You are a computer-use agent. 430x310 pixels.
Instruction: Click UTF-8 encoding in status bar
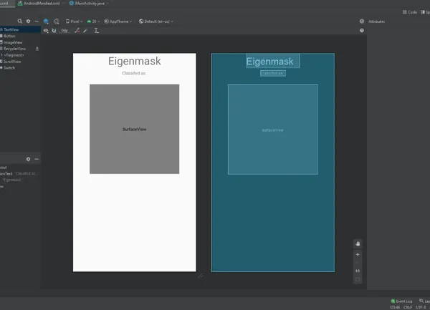[x=421, y=307]
